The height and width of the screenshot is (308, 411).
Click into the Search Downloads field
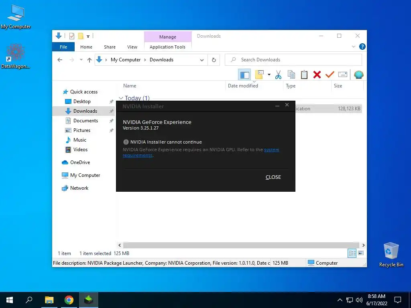(293, 60)
